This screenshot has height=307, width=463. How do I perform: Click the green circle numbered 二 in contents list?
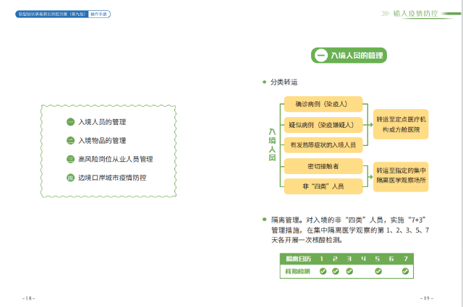[70, 140]
